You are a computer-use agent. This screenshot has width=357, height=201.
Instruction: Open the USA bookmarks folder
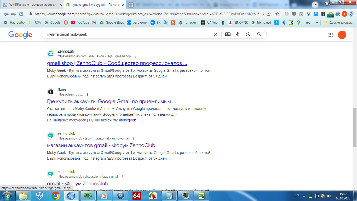[x=35, y=23]
